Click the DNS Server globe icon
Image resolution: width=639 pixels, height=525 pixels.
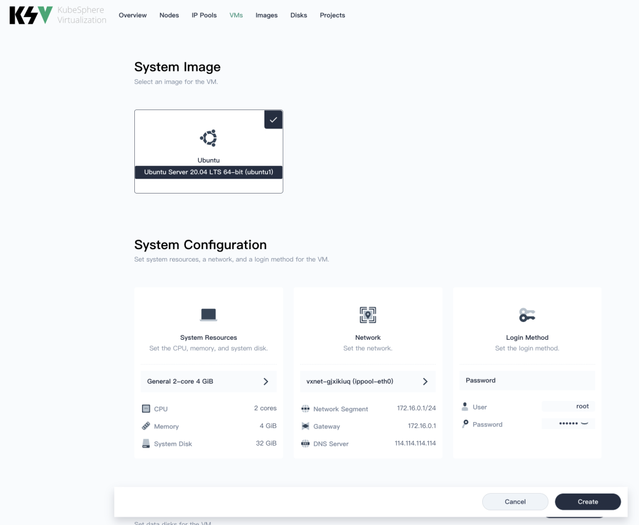point(305,443)
